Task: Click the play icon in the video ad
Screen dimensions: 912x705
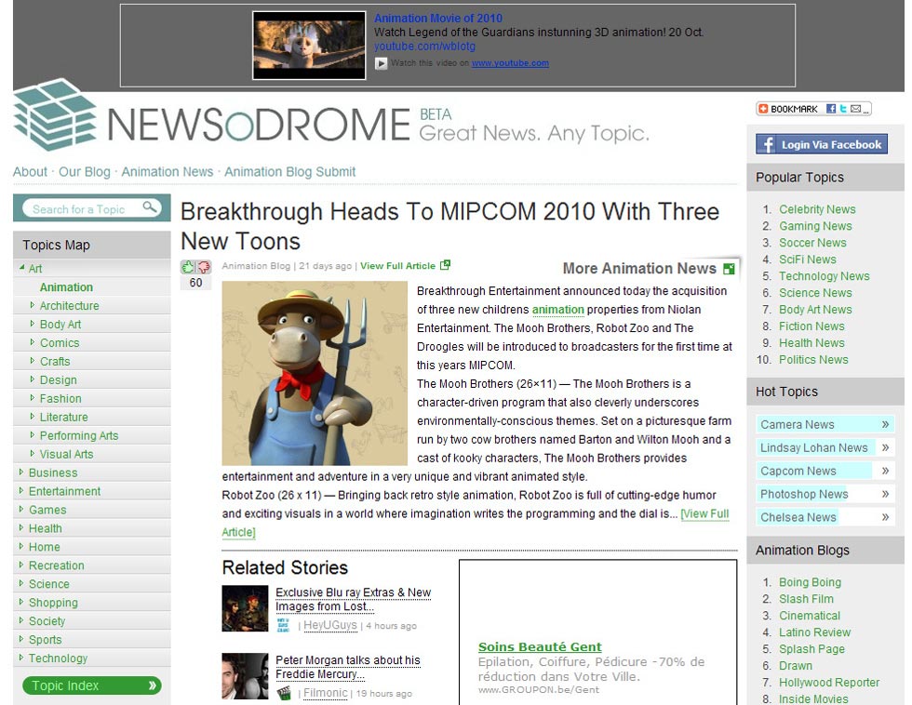Action: click(381, 63)
